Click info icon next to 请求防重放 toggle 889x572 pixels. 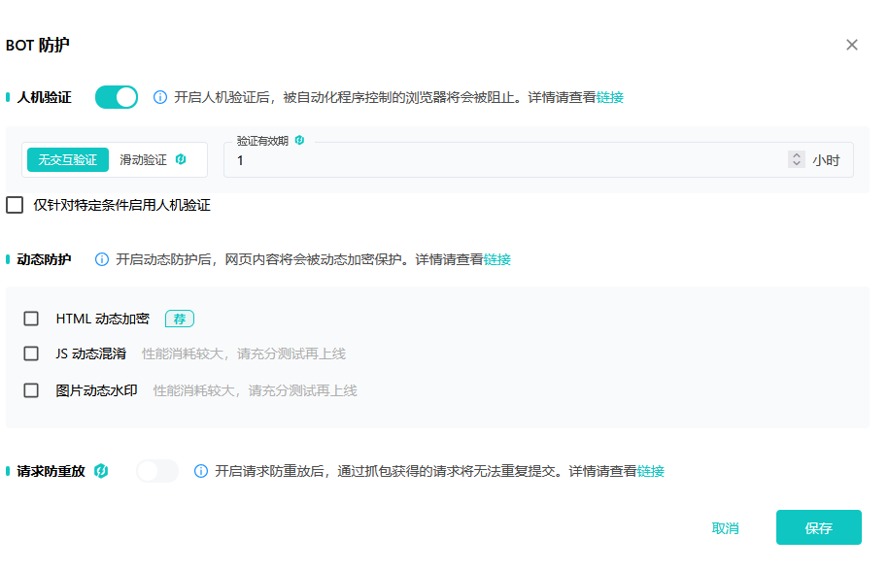[201, 471]
